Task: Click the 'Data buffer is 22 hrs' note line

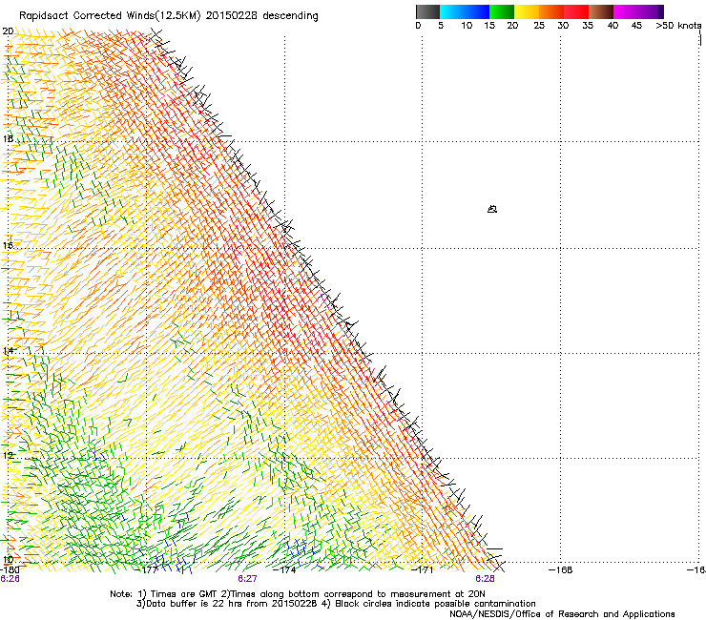Action: coord(336,604)
